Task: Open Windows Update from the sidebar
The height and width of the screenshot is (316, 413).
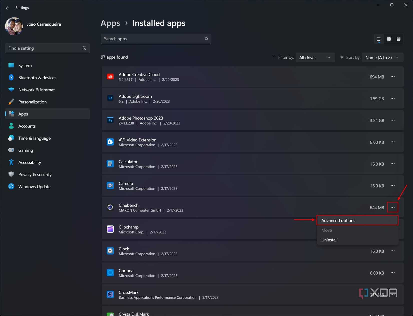Action: click(34, 186)
